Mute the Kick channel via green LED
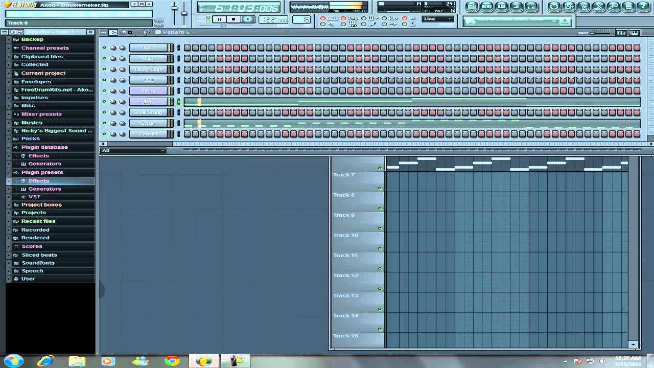Viewport: 654px width, 368px height. coord(104,48)
